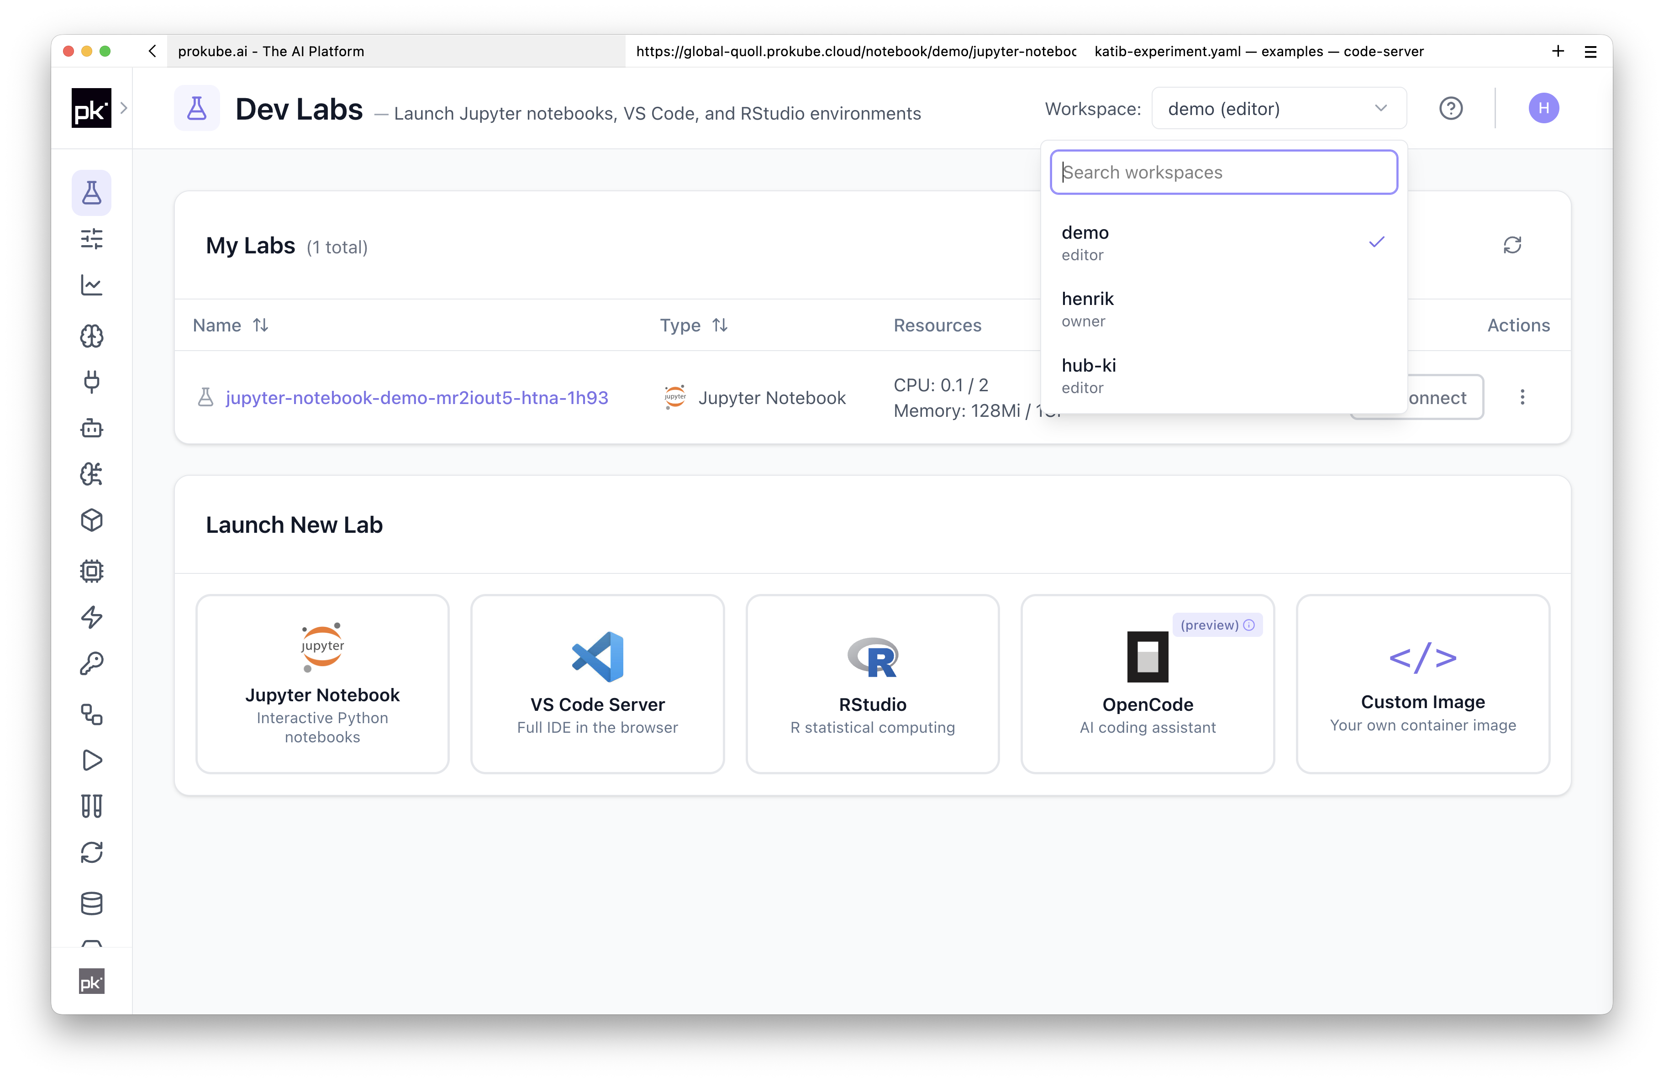This screenshot has width=1664, height=1082.
Task: Open the key icon in sidebar
Action: (92, 663)
